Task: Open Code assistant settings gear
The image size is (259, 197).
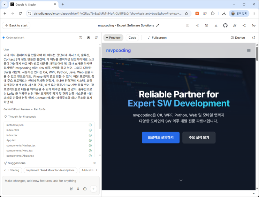Action: (89, 38)
